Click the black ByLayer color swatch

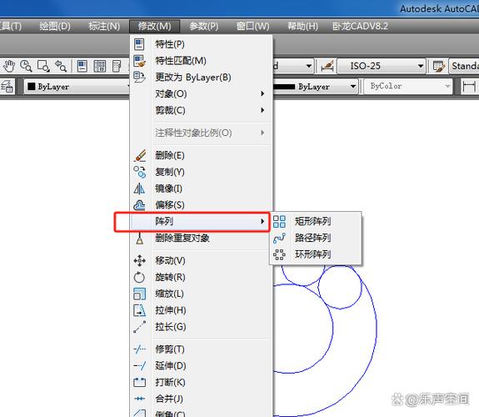click(31, 87)
